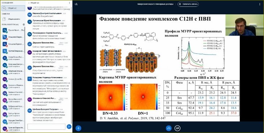The height and width of the screenshot is (133, 264).
Task: Click Шибаев Валерий Петрович chat avatar
Action: point(30,110)
